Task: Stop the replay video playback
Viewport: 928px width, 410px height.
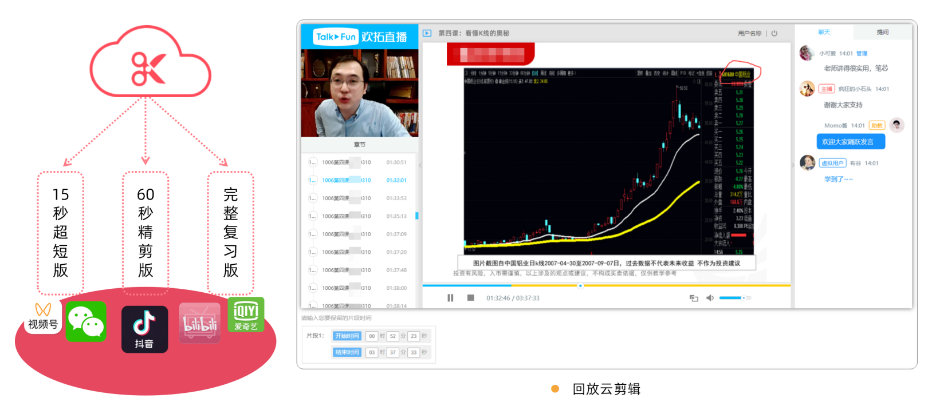Action: click(x=470, y=298)
